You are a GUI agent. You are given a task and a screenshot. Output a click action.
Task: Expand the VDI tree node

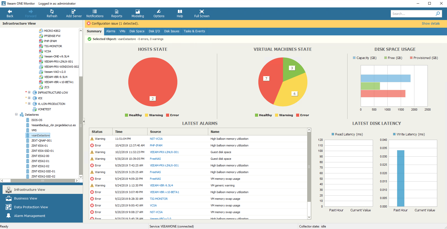click(x=29, y=98)
